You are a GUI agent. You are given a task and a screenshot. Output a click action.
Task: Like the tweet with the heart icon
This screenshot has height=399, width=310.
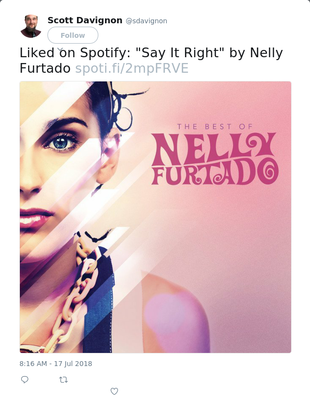pos(114,391)
